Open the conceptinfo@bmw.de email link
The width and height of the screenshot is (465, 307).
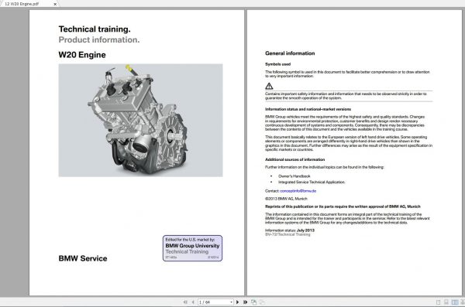tap(298, 191)
